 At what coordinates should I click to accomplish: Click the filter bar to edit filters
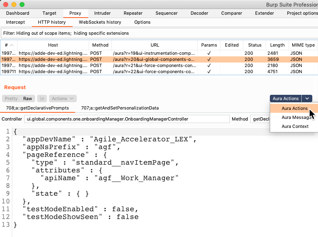[159, 34]
